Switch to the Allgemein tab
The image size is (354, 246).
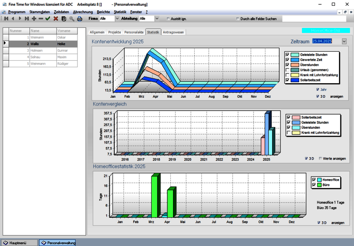pos(97,32)
